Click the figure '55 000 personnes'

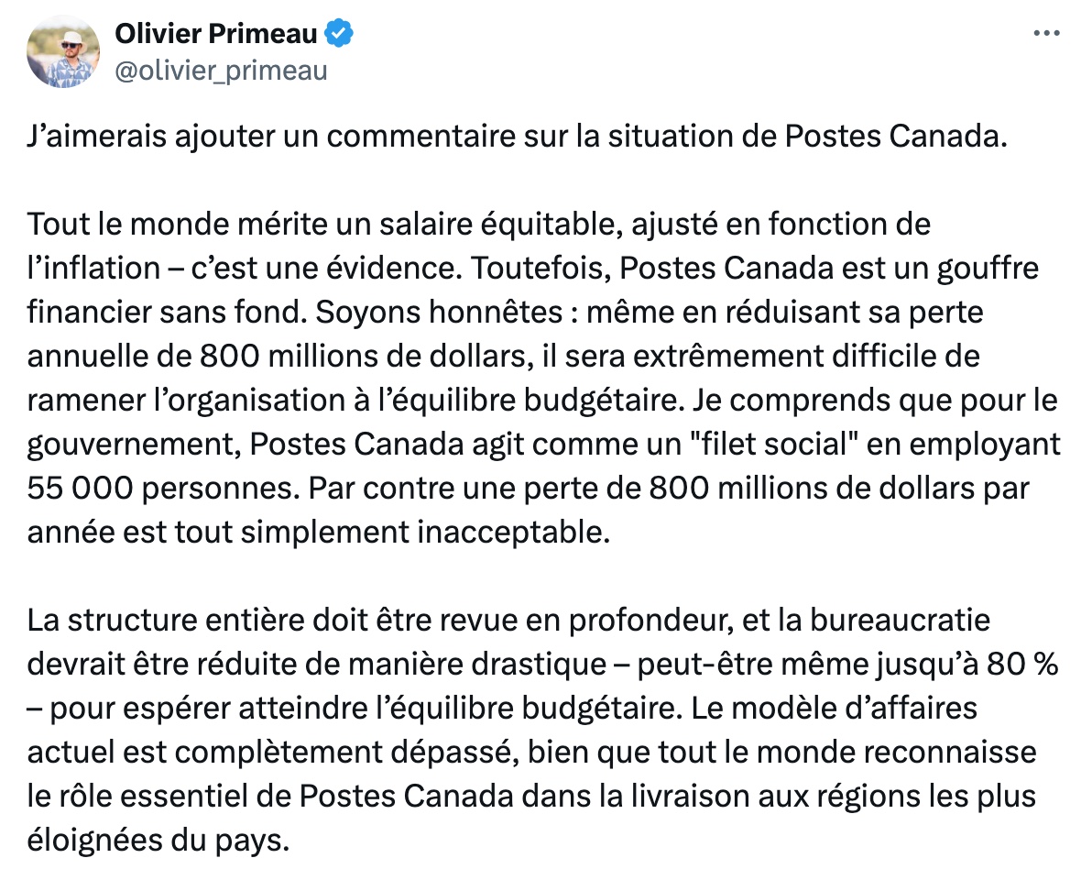click(x=161, y=489)
